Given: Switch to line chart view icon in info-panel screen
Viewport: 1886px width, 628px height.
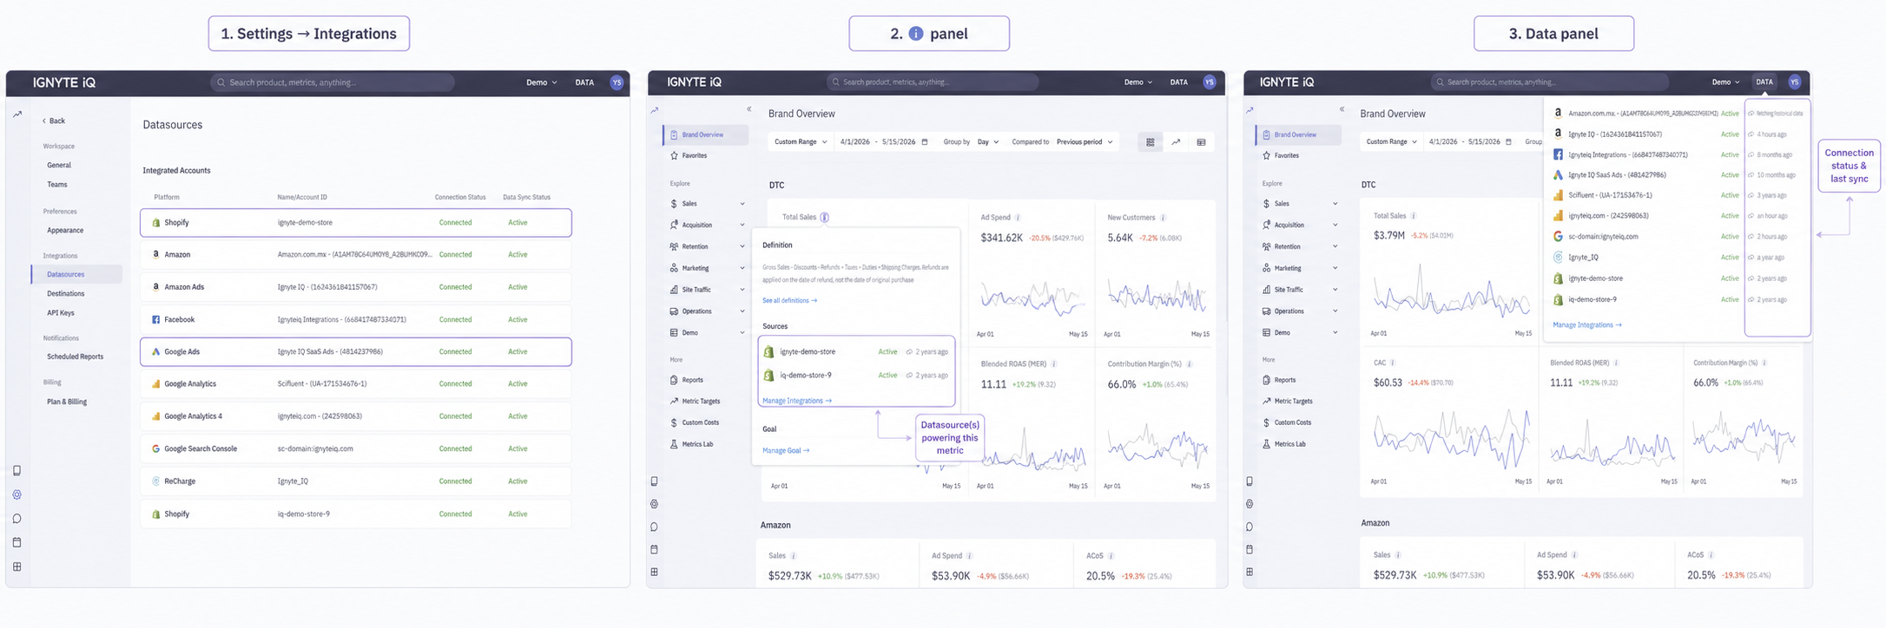Looking at the screenshot, I should click(x=1176, y=142).
